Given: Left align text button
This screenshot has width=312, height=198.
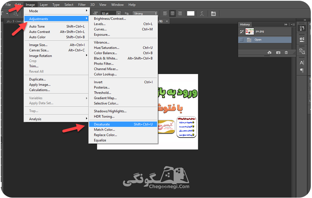Looking at the screenshot, I should click(165, 13).
